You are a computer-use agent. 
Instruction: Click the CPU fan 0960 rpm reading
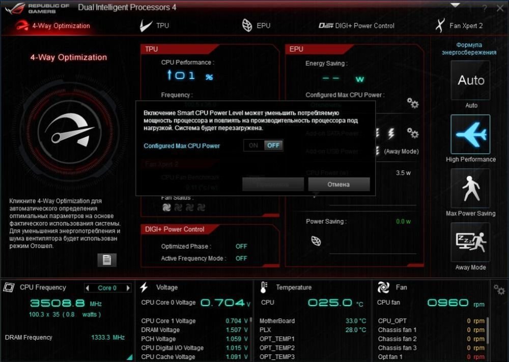pyautogui.click(x=456, y=303)
